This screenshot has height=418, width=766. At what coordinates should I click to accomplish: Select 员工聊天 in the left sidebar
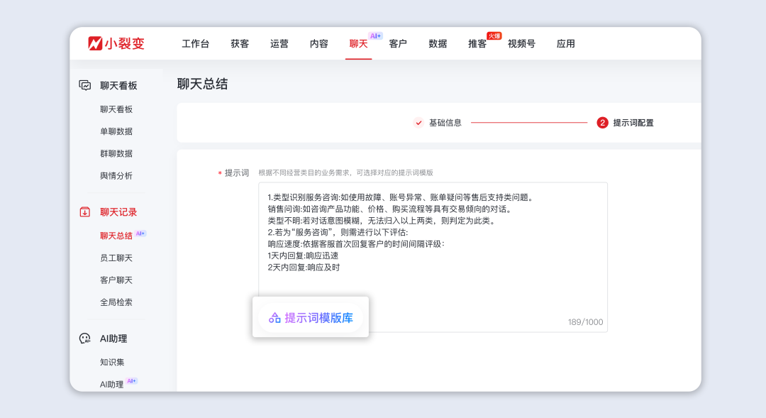(118, 258)
